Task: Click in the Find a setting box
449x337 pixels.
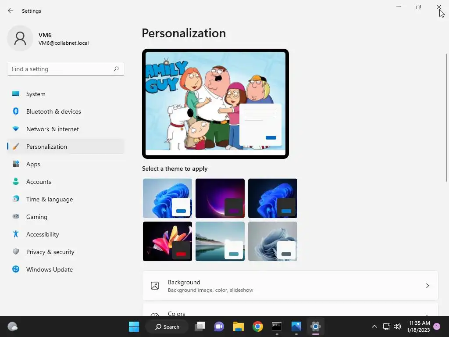Action: 66,69
